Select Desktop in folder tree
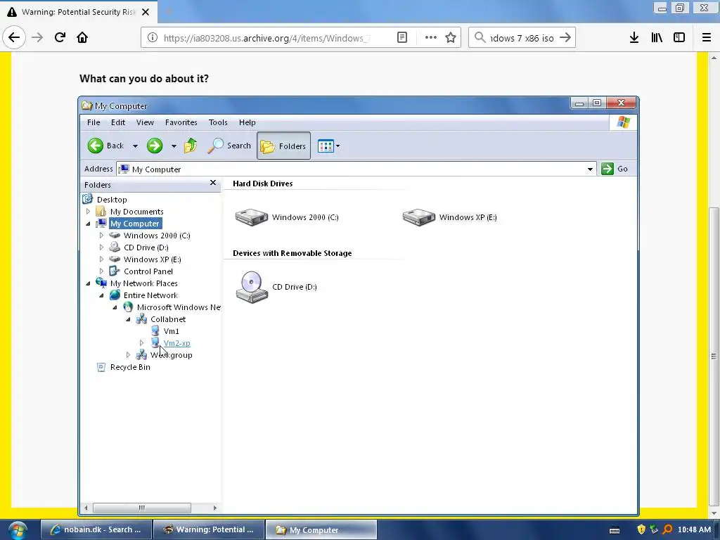The height and width of the screenshot is (540, 720). coord(112,200)
